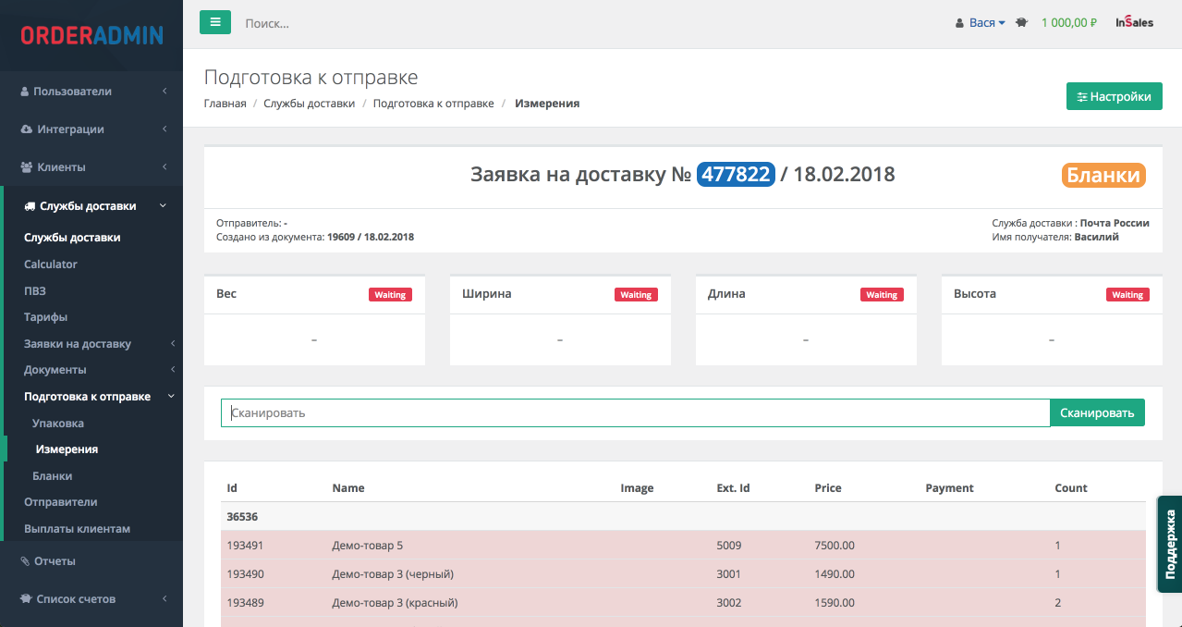The width and height of the screenshot is (1182, 627).
Task: Click the Демо-товар 3 (черный) row name
Action: pyautogui.click(x=393, y=574)
